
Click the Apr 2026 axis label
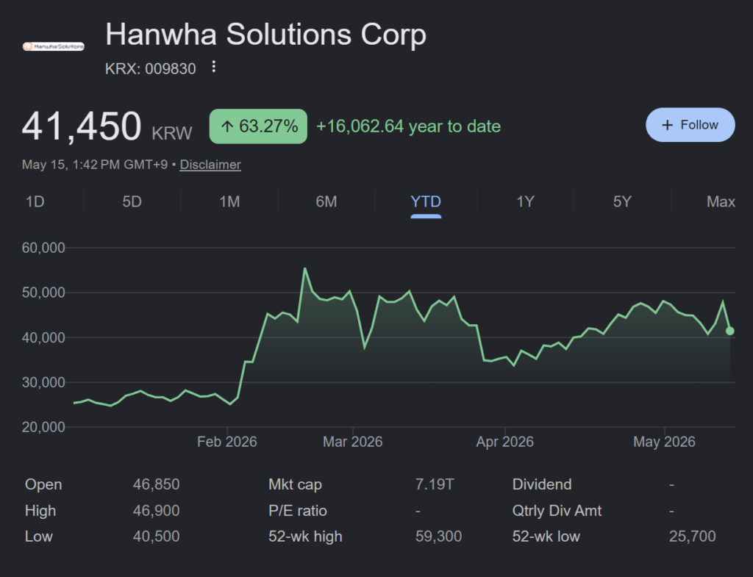click(x=504, y=442)
